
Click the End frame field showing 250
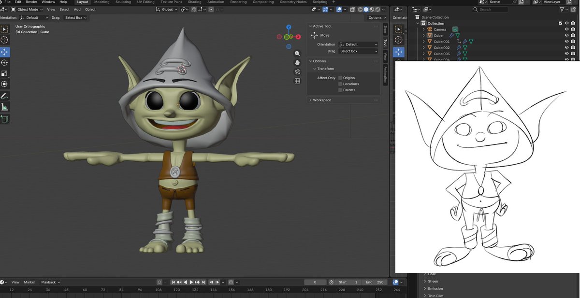click(x=375, y=282)
